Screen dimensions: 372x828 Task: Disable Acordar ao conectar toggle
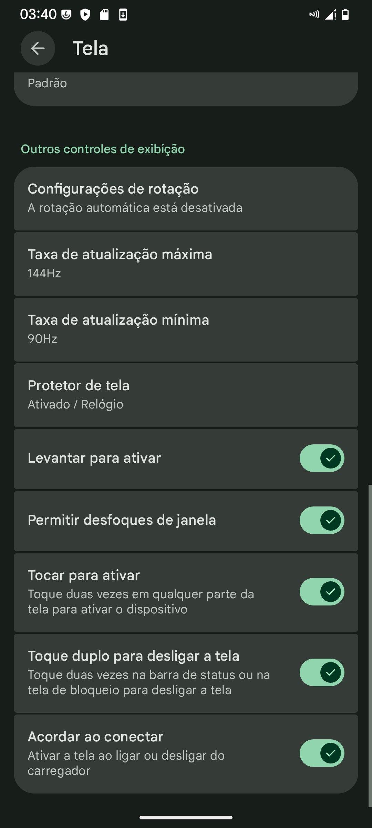click(322, 753)
